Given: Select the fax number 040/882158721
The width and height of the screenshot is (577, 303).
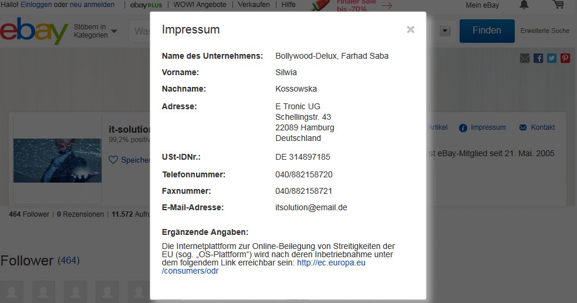Looking at the screenshot, I should 303,191.
